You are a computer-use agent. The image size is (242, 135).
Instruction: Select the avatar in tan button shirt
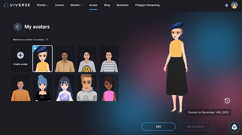coord(65,59)
